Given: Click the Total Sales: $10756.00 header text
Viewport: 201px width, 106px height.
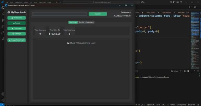Looking at the screenshot, I should (x=122, y=16).
